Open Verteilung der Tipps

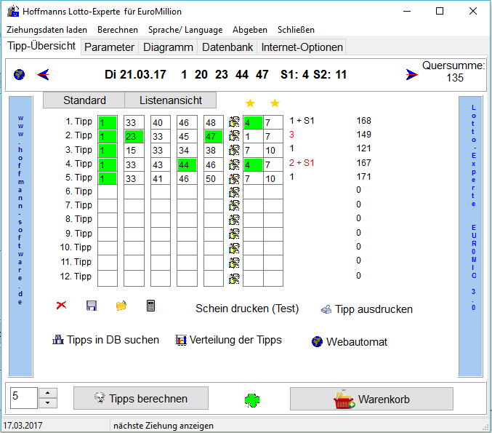[x=228, y=340]
